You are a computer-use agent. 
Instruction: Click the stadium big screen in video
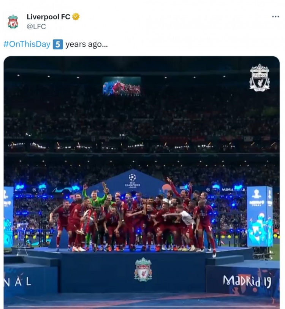pyautogui.click(x=122, y=86)
